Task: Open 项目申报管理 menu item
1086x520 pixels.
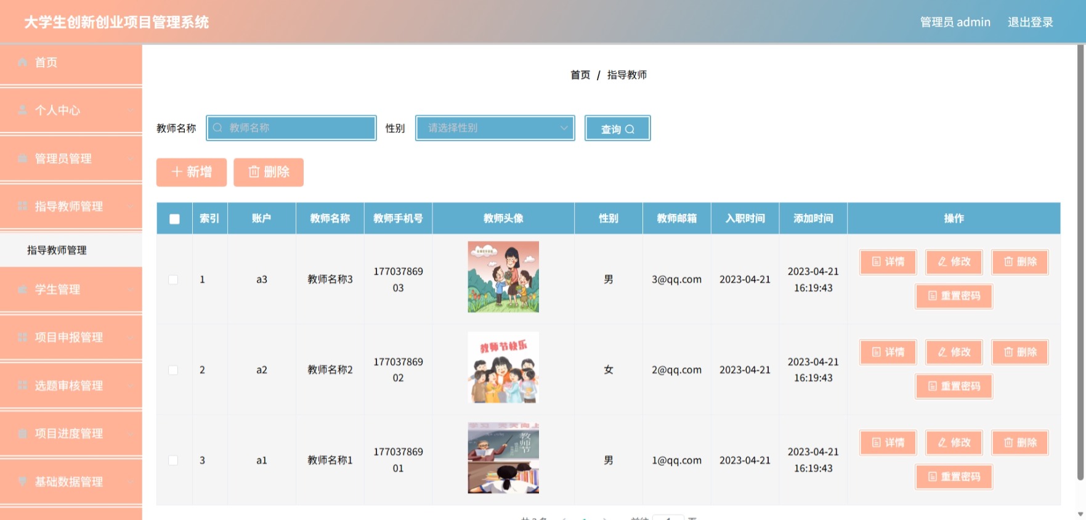Action: click(71, 338)
